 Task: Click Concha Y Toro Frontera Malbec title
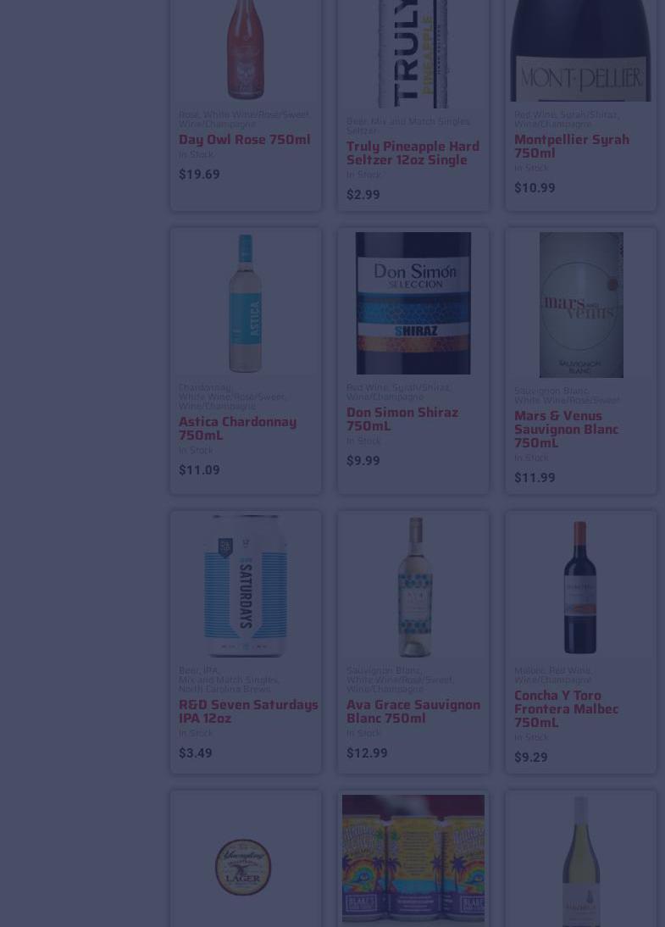(566, 709)
